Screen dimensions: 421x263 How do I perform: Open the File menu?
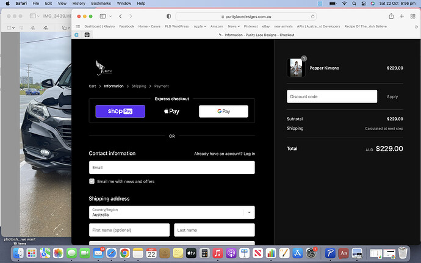(x=36, y=3)
